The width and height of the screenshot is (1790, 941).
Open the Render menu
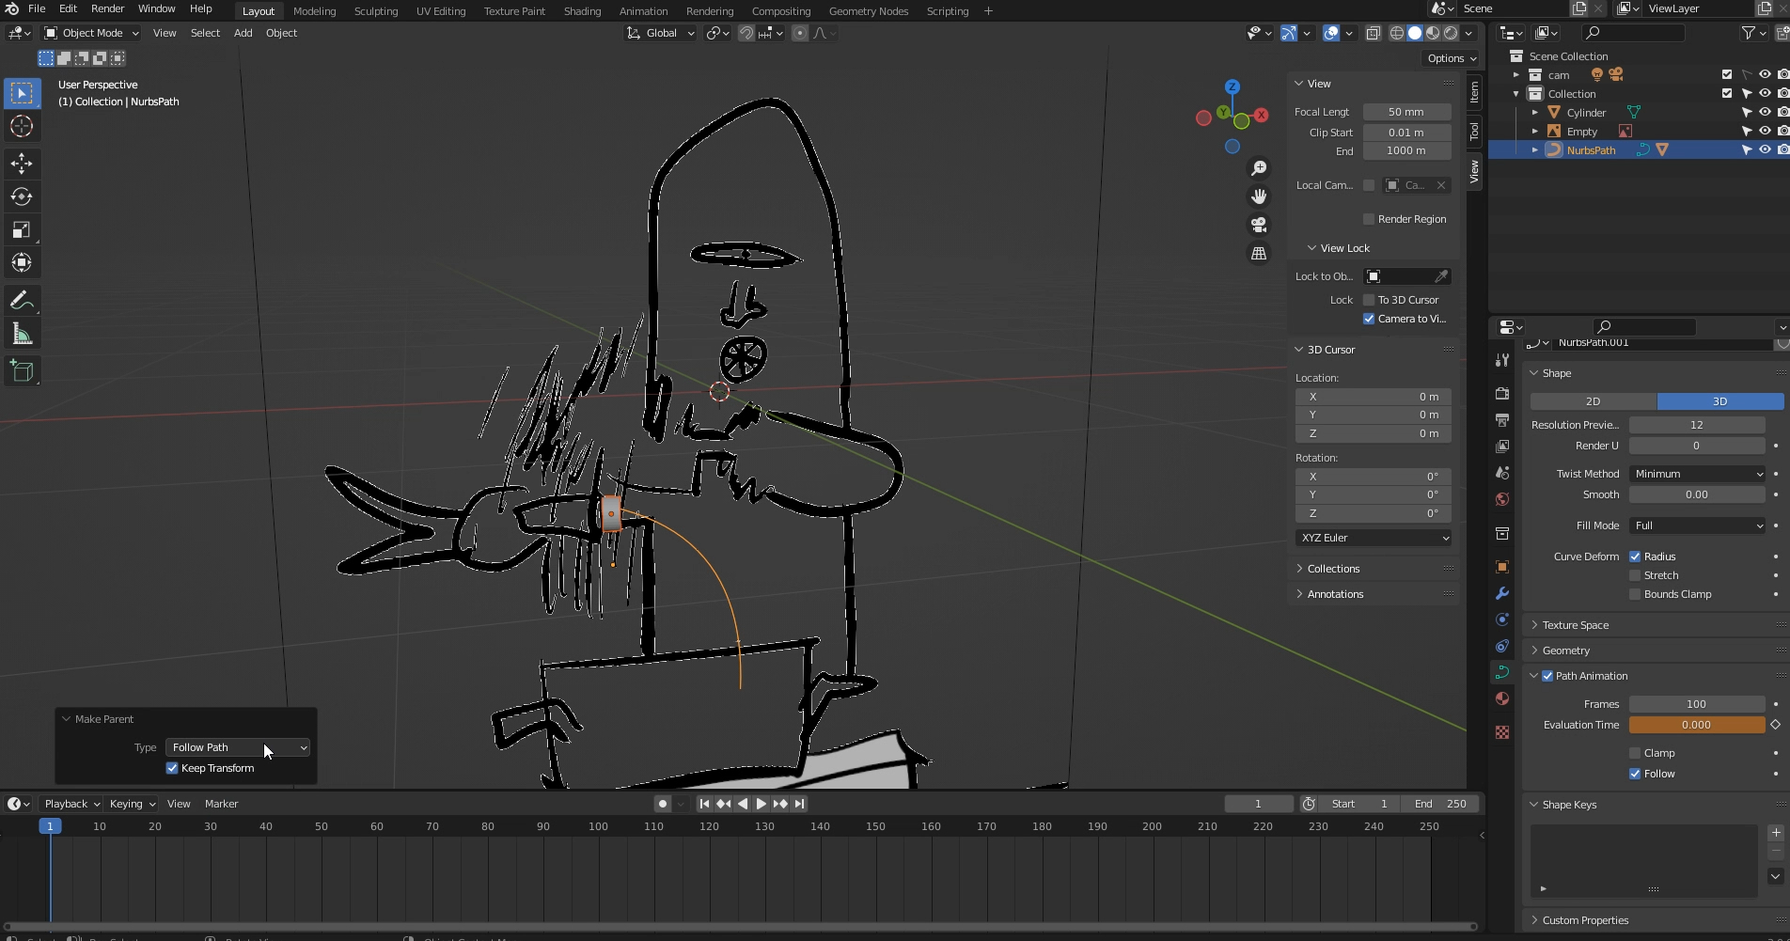click(x=107, y=8)
